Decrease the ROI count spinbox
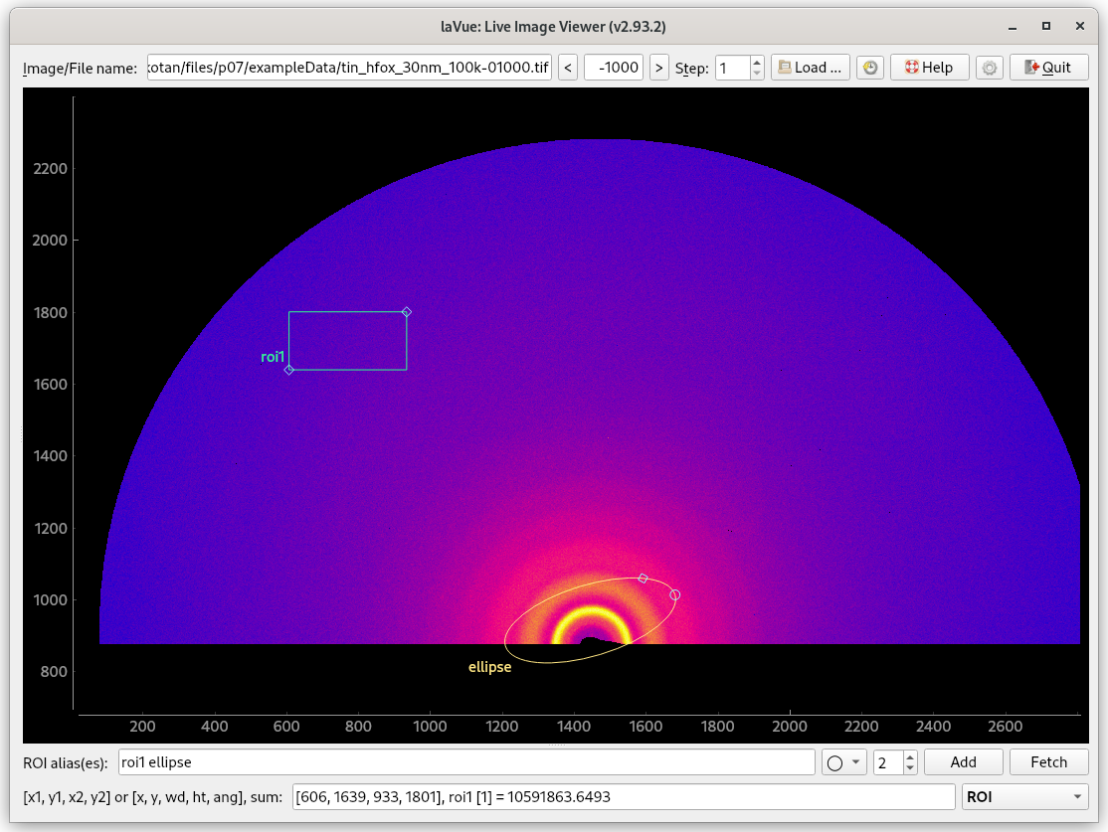 (910, 768)
